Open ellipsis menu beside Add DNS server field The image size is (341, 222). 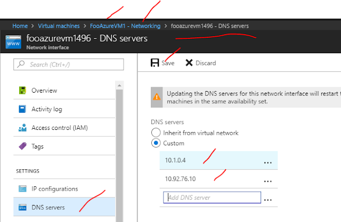[267, 200]
